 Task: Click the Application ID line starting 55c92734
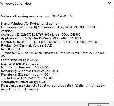pyautogui.click(x=41, y=38)
